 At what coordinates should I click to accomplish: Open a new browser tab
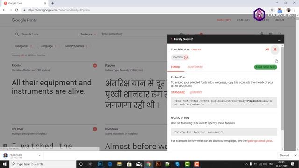click(x=52, y=3)
